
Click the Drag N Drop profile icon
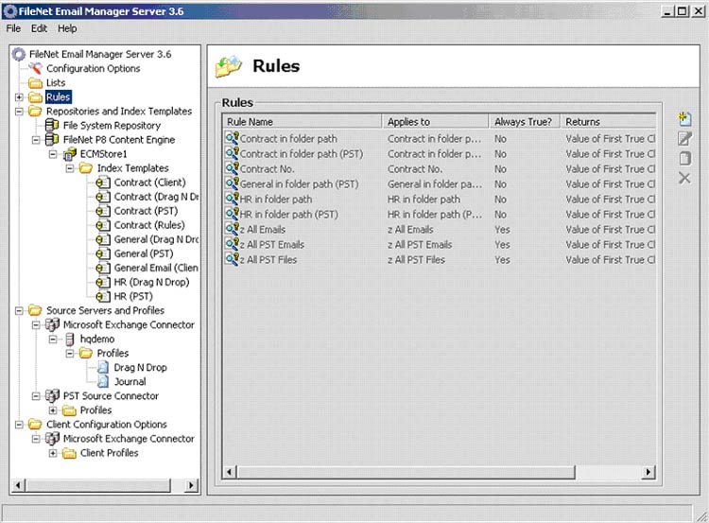pyautogui.click(x=103, y=367)
